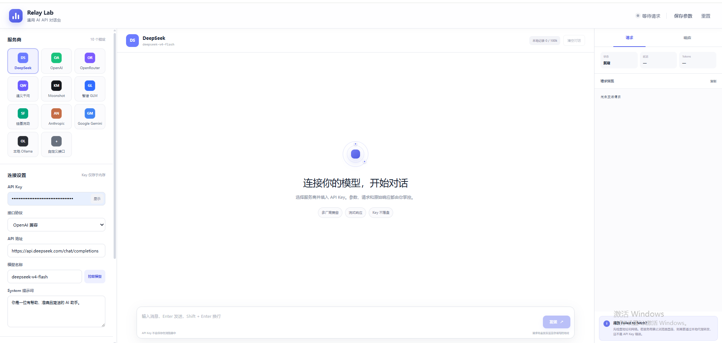Click the 10 个预设 count label
Viewport: 722px width, 343px height.
98,39
